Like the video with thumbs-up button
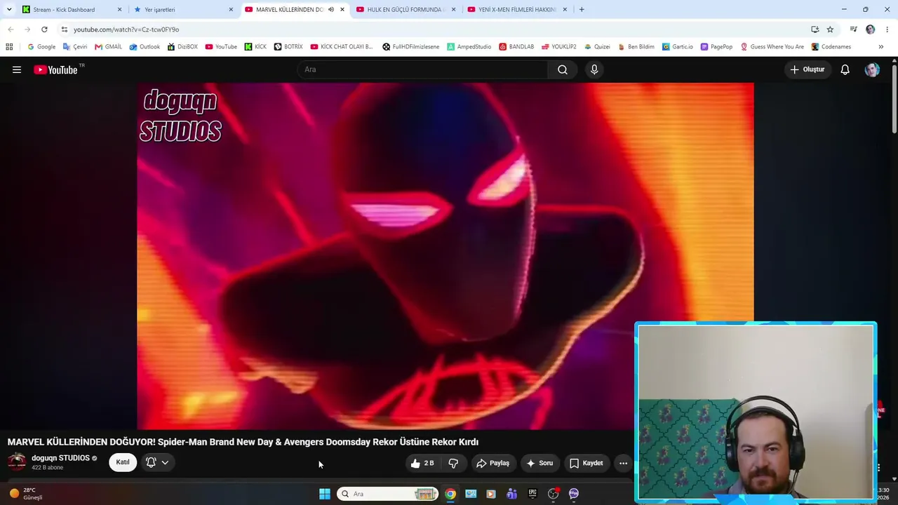898x505 pixels. (422, 463)
